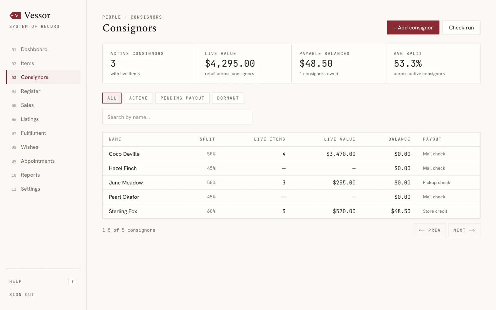496x310 pixels.
Task: Click the Avg Split 53.3% card
Action: (x=433, y=64)
